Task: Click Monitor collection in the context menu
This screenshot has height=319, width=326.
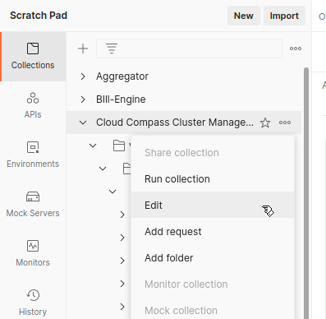Action: (213, 284)
